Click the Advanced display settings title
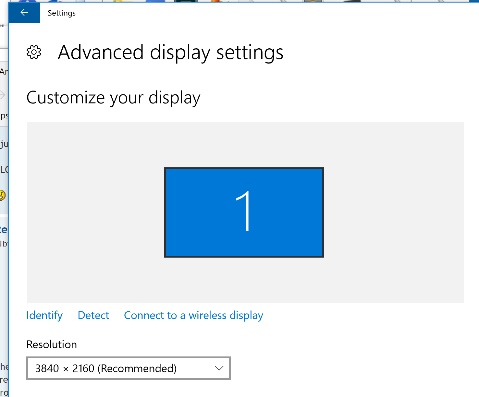 click(x=170, y=52)
